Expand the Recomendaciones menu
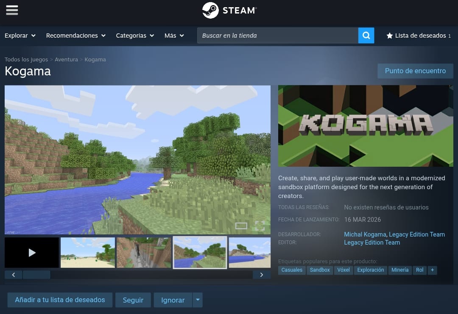Screen dimensions: 458x314 click(x=76, y=36)
